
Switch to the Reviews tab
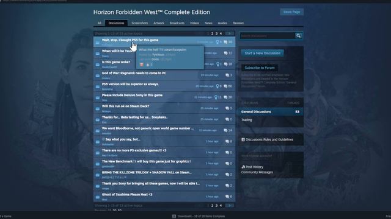238,23
